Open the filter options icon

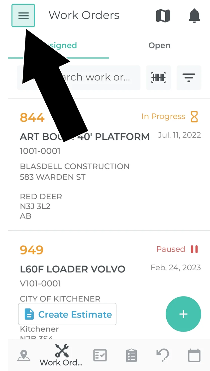pyautogui.click(x=189, y=77)
